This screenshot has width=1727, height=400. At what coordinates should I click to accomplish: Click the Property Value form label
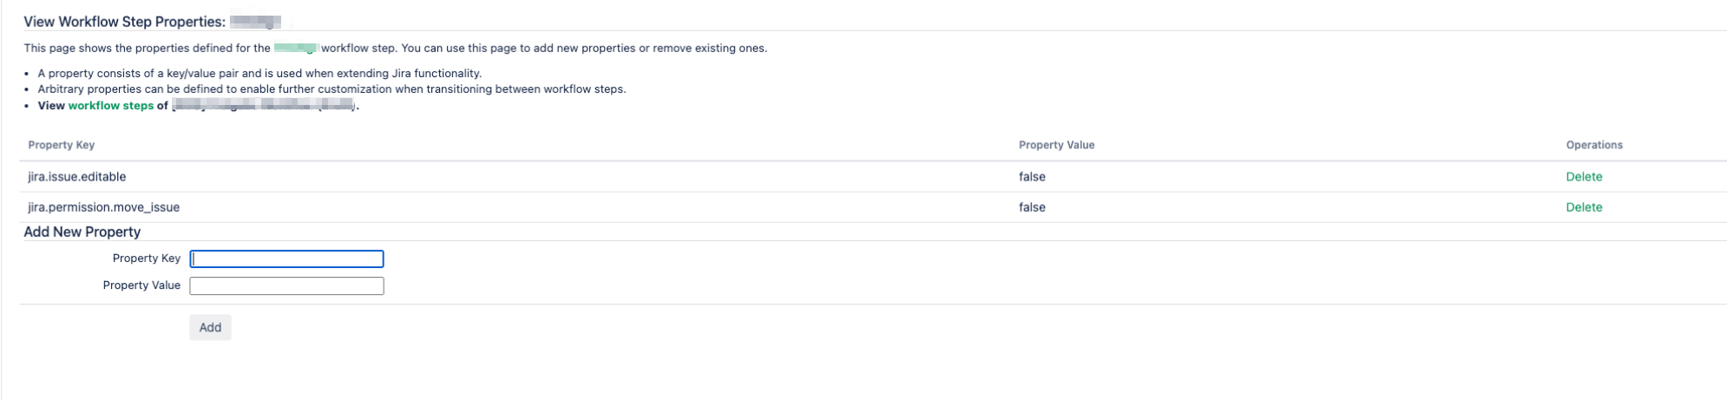coord(141,285)
